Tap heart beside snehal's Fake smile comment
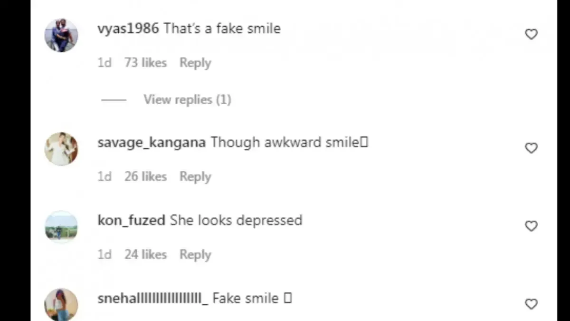 pos(531,304)
